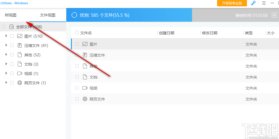
Task: Minimize the UltData window
Action: coord(272,3)
